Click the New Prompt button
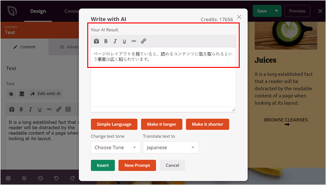Screen dimensions: 326x185 pyautogui.click(x=137, y=165)
